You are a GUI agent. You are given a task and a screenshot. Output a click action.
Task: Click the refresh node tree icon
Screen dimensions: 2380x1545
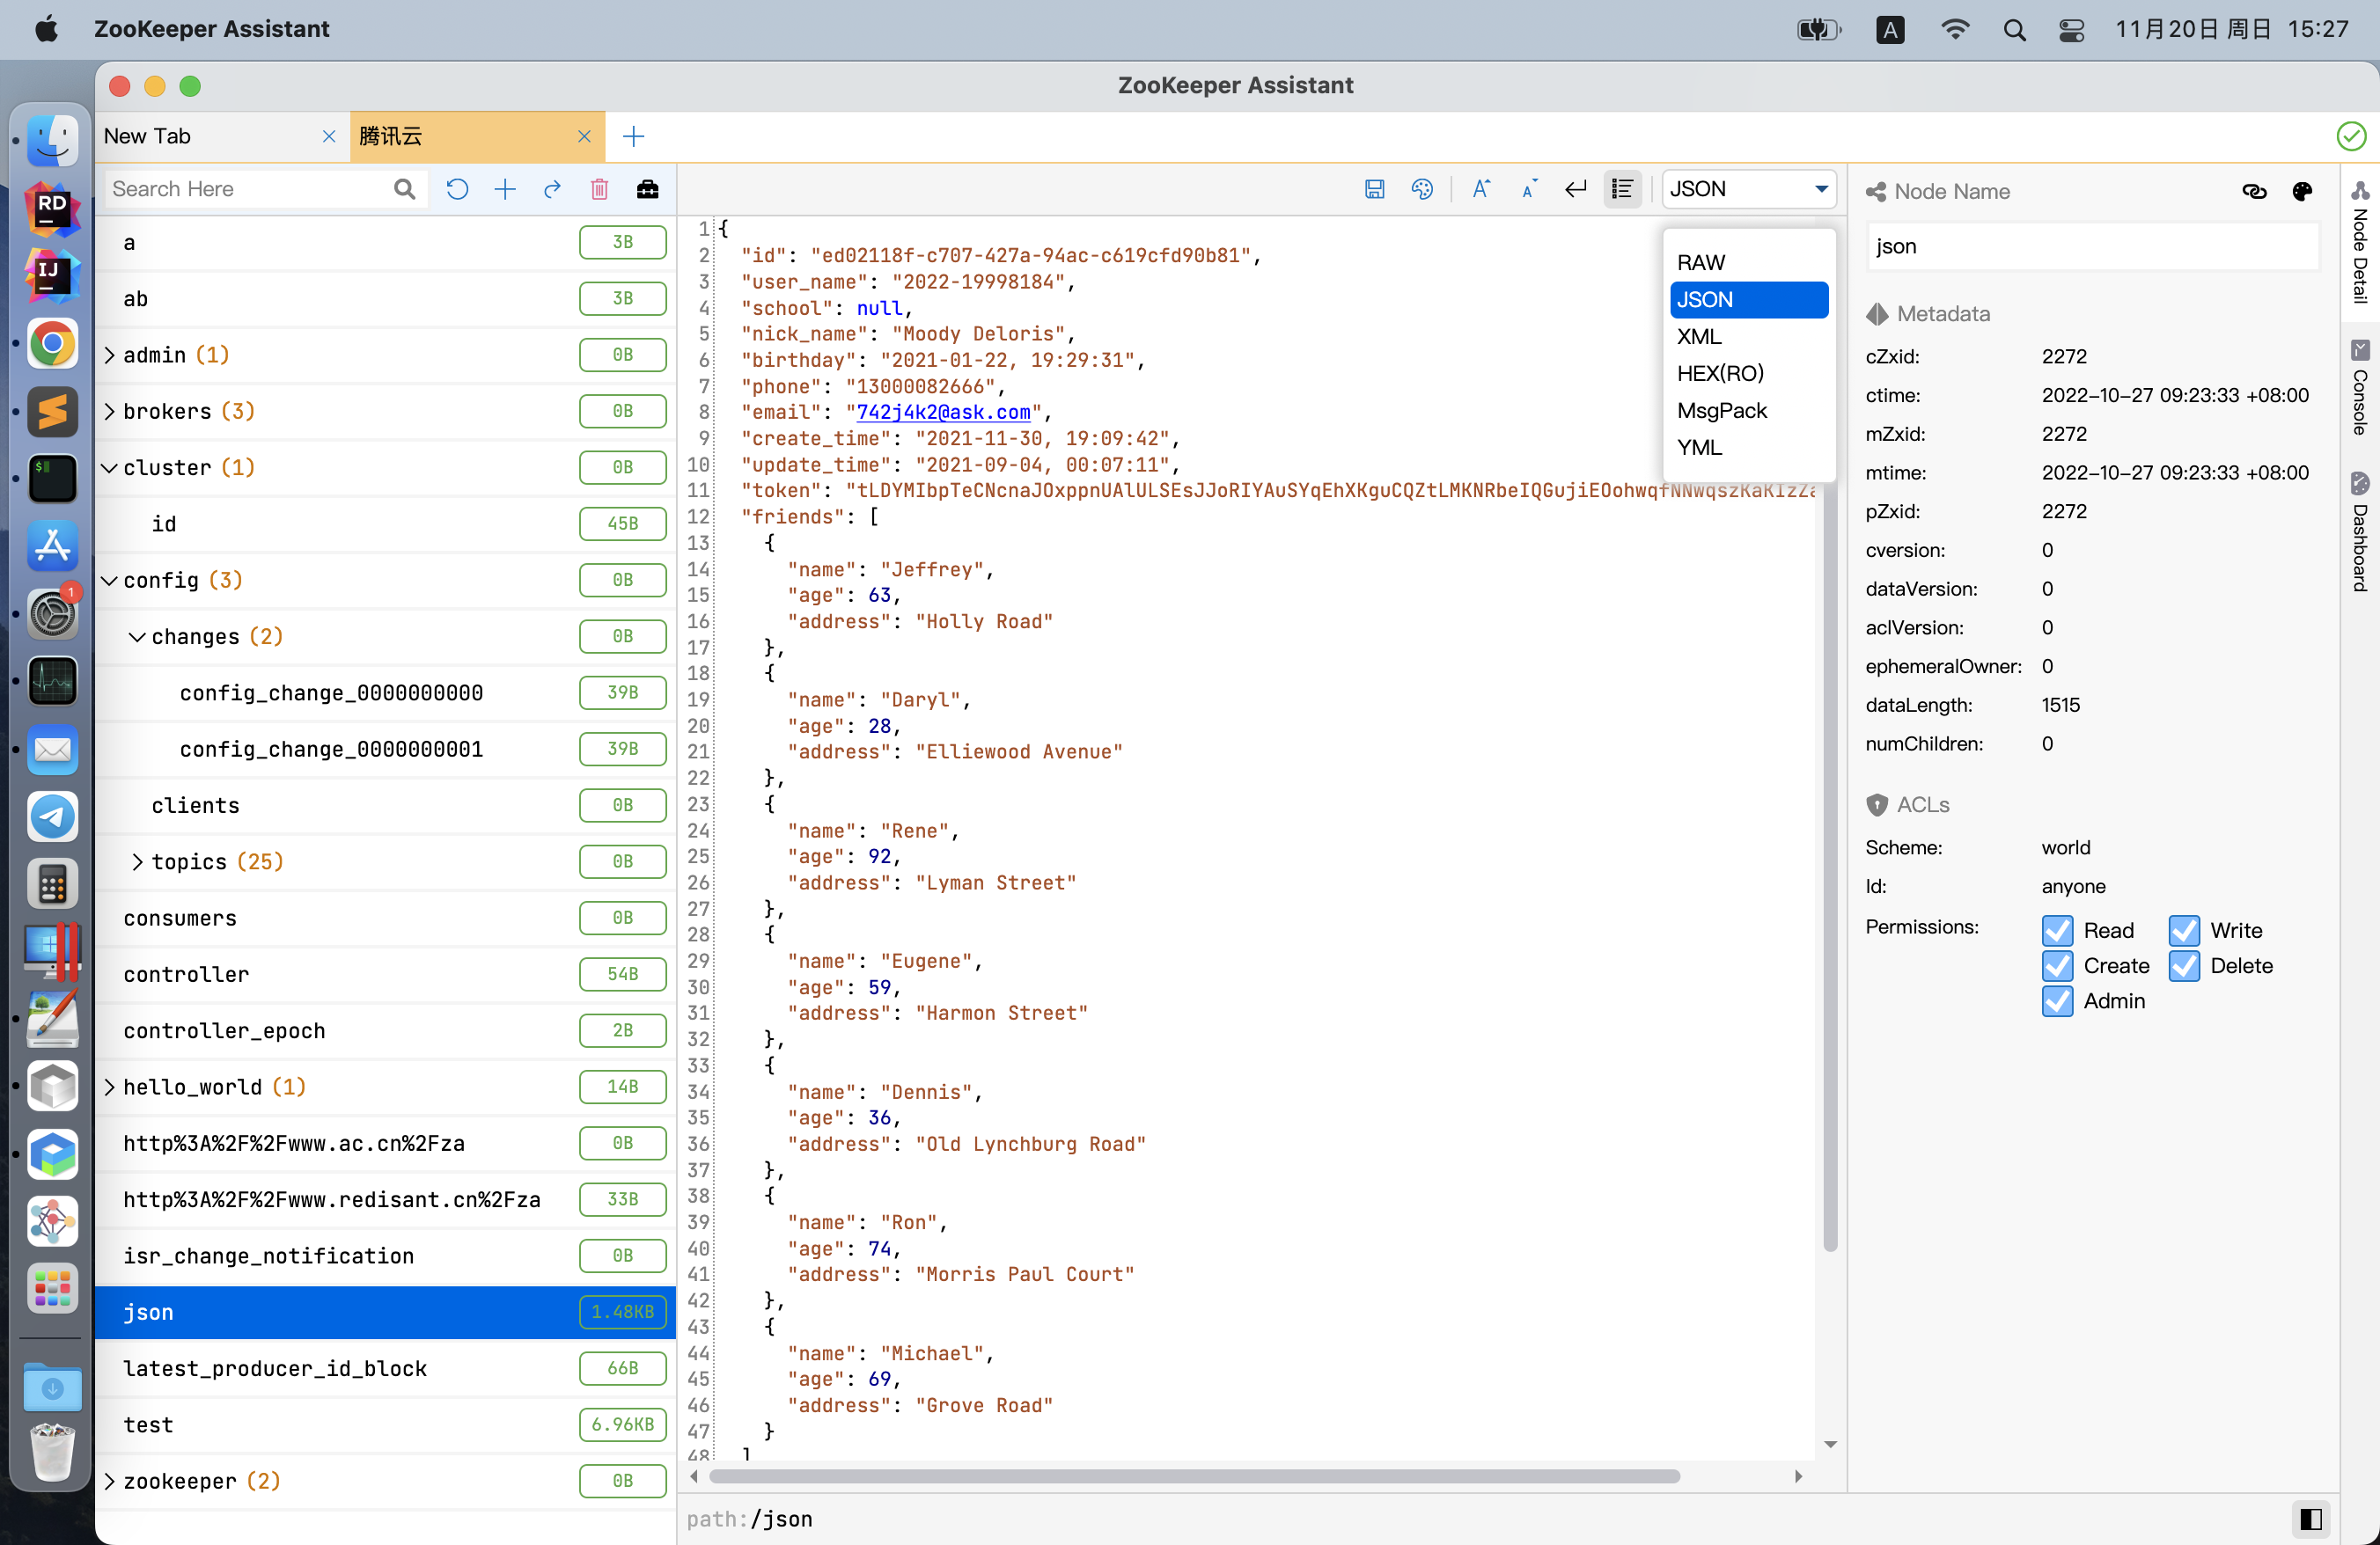point(457,189)
